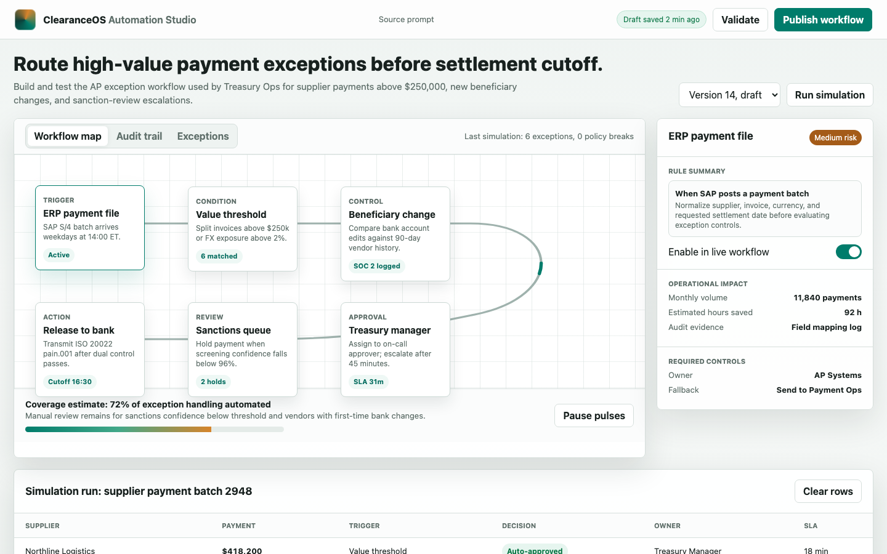Select the Treasury manager approval node
This screenshot has height=554, width=887.
pyautogui.click(x=395, y=350)
